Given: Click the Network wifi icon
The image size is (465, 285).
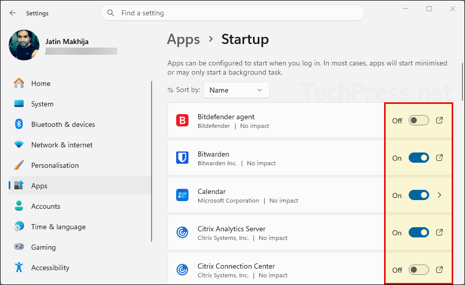Looking at the screenshot, I should pos(19,145).
